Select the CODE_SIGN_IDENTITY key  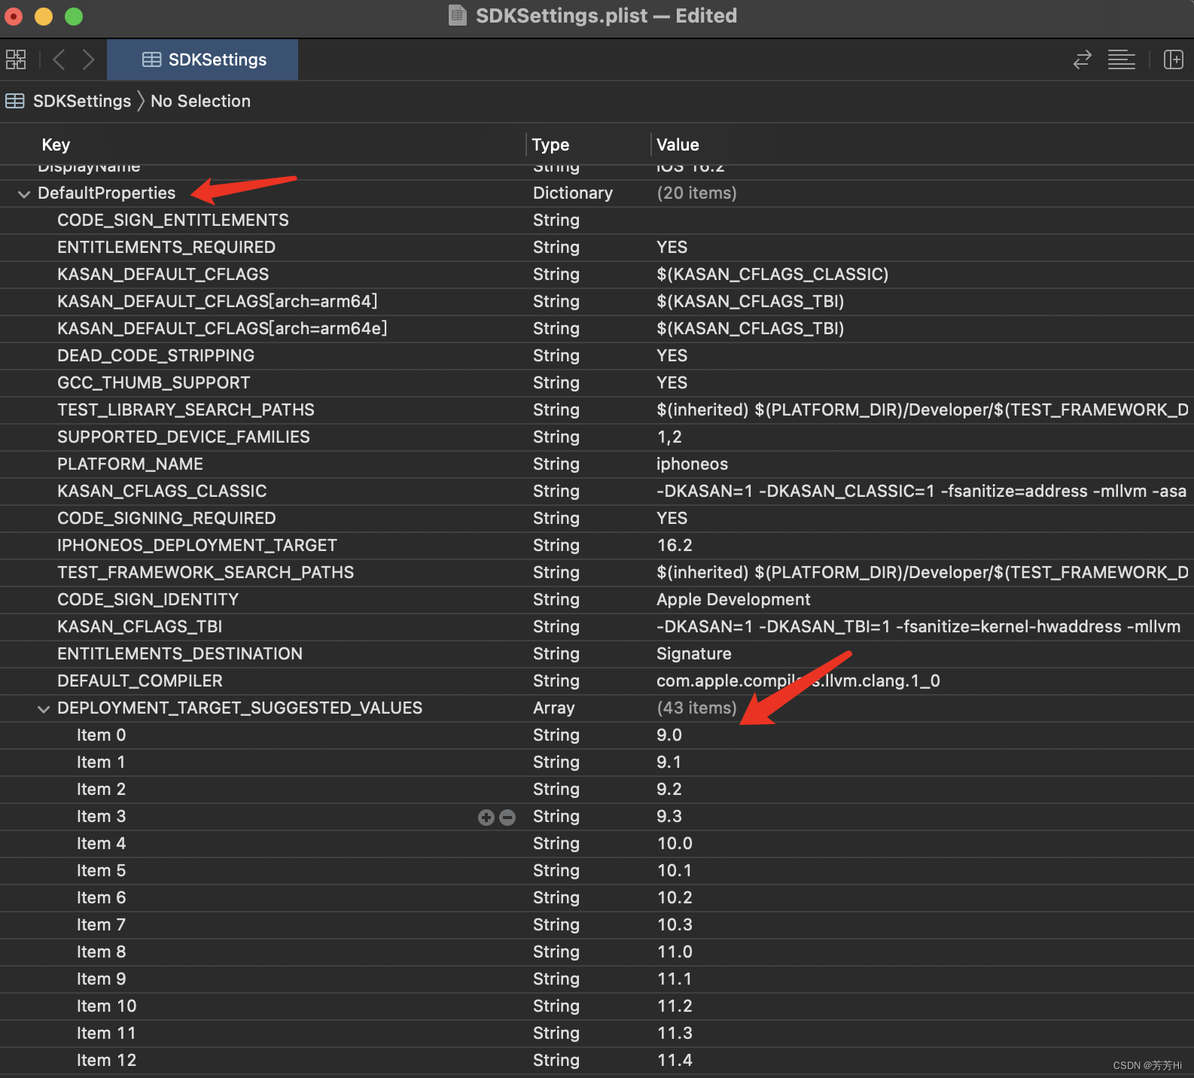pyautogui.click(x=148, y=599)
